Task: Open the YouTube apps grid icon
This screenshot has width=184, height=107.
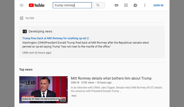Action: click(x=126, y=5)
